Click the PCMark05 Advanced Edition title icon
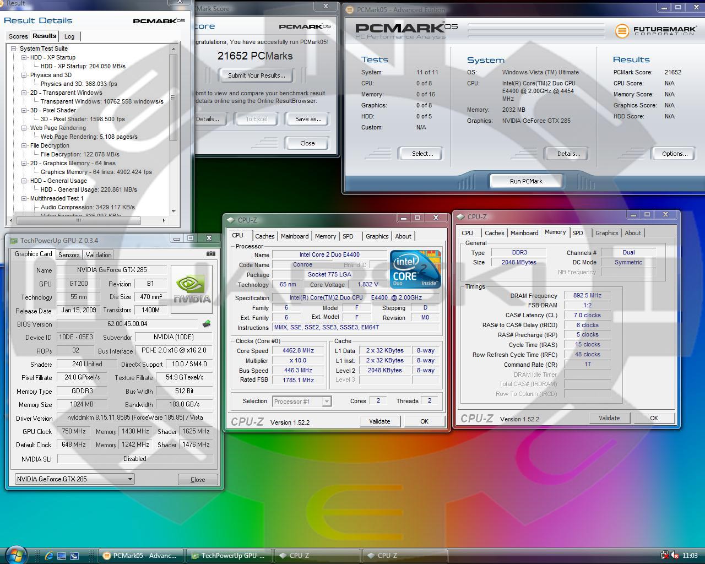This screenshot has height=564, width=705. coord(351,9)
